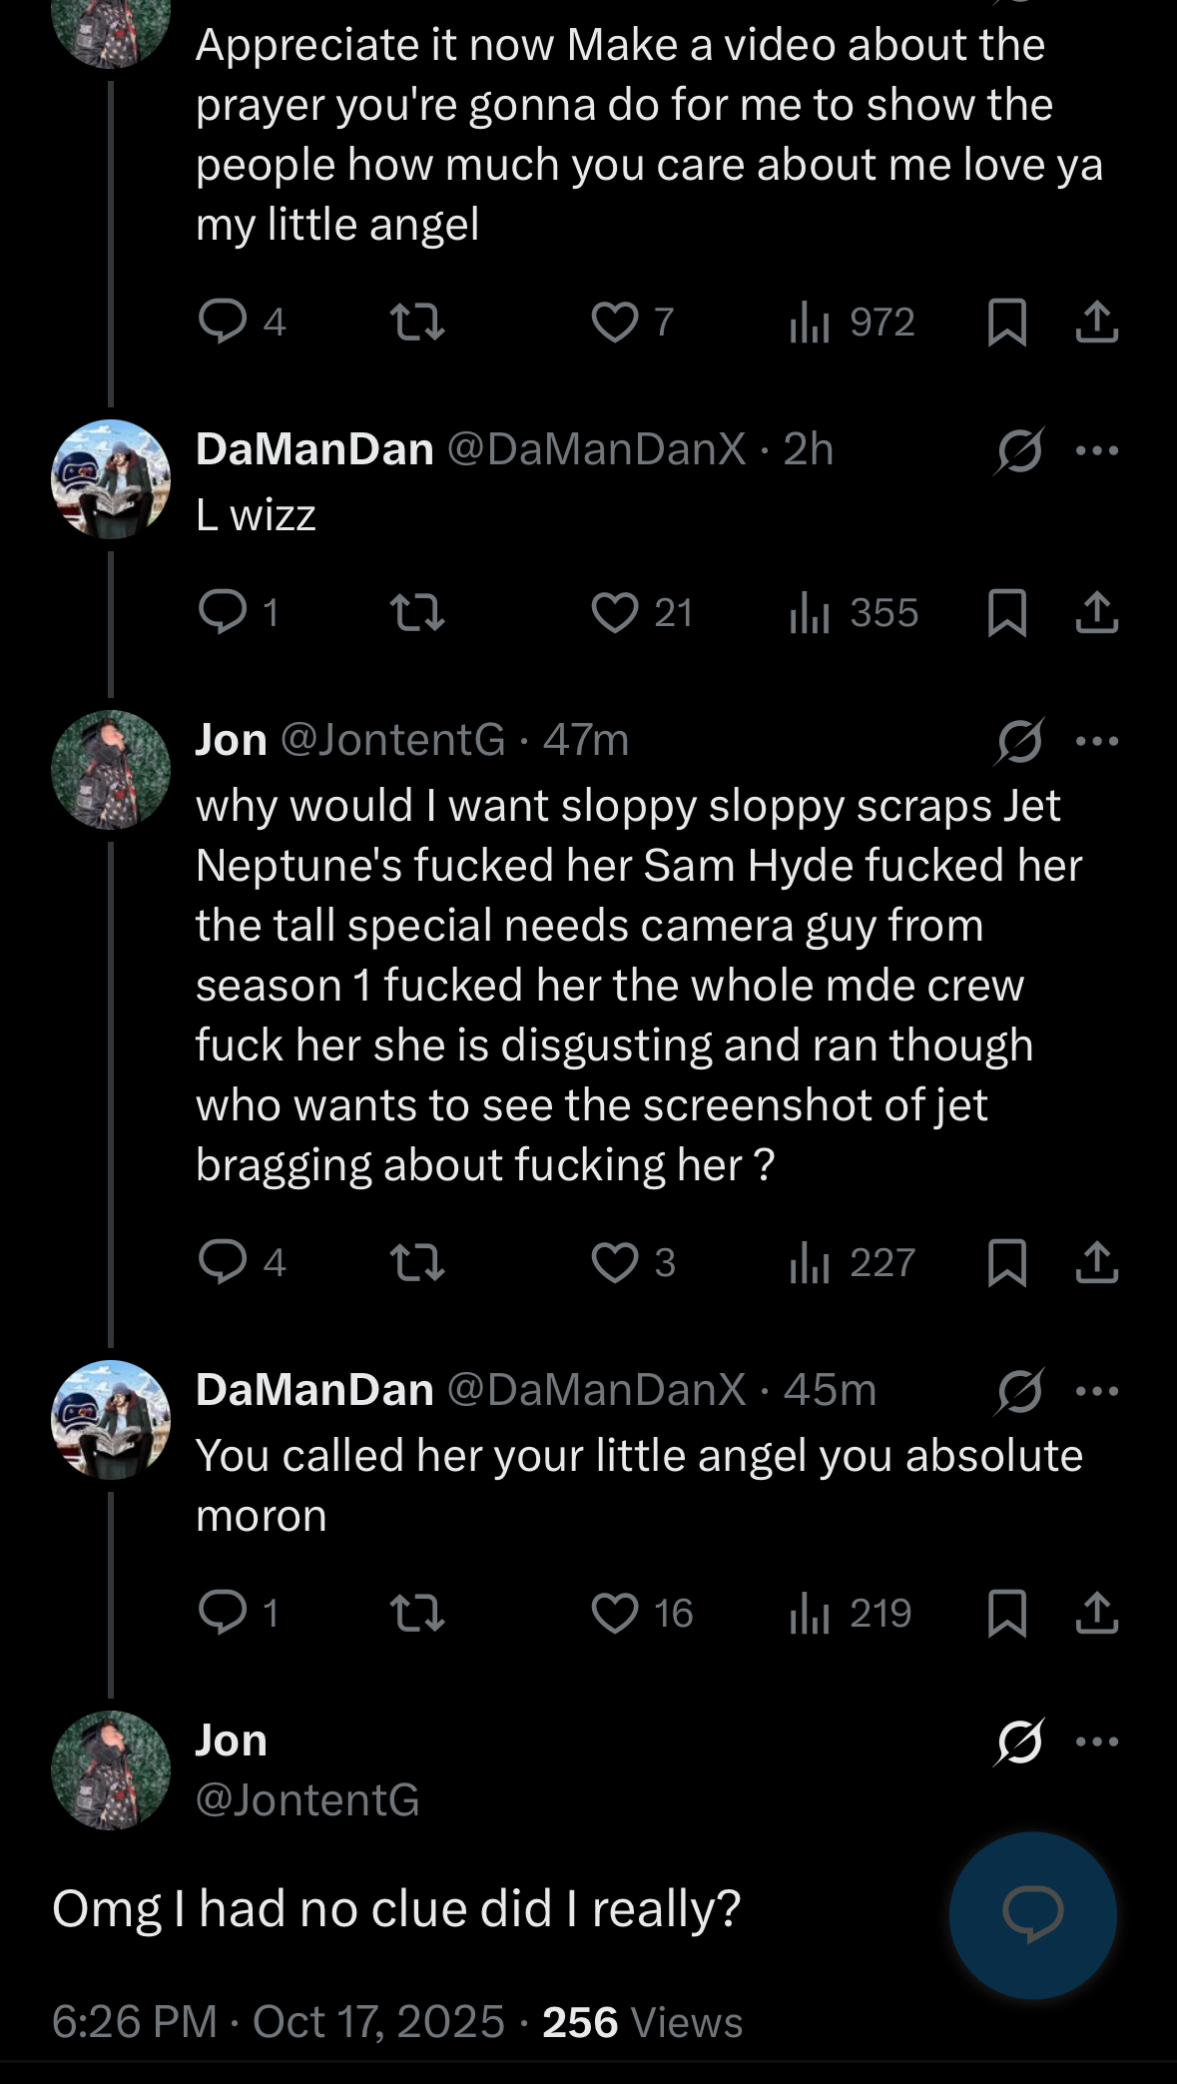The height and width of the screenshot is (2084, 1177).
Task: Open the 6:26 PM Oct 17, 2025 timestamp
Action: pos(279,2022)
